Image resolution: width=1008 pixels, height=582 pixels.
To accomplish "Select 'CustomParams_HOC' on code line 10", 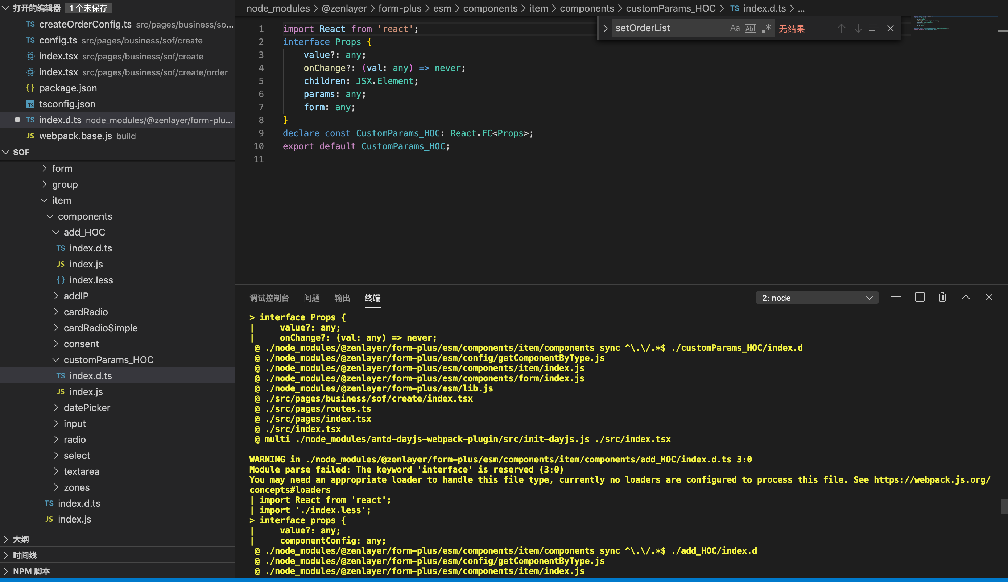I will pos(403,146).
